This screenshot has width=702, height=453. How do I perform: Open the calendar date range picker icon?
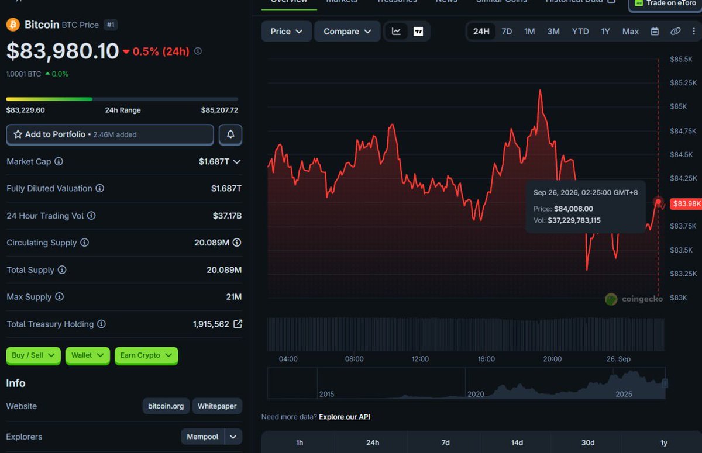point(655,32)
